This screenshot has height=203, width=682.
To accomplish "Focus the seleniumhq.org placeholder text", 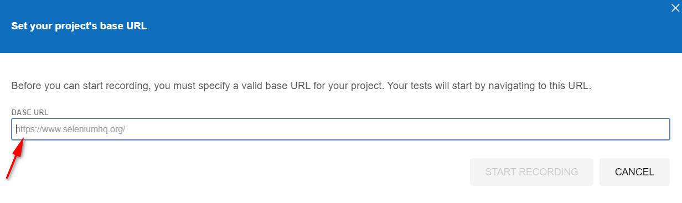I will (x=71, y=129).
